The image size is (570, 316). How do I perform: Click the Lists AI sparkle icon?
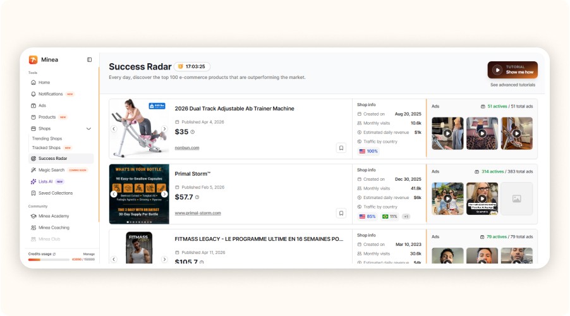33,181
